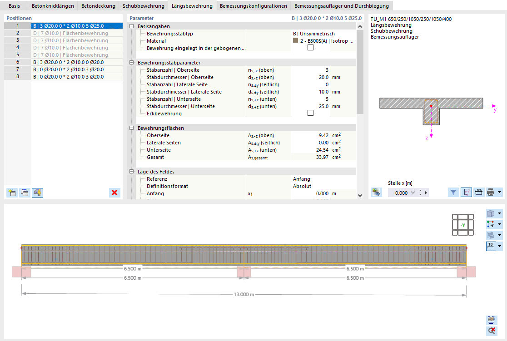This screenshot has height=341, width=507.
Task: Click the 'B | Unsymmetrisch' bar type value
Action: click(x=313, y=34)
